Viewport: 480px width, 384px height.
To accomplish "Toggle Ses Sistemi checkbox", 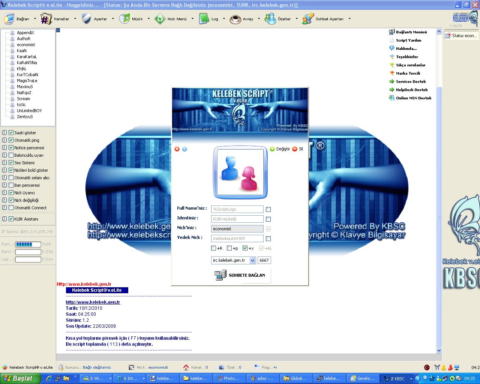I will [x=11, y=163].
